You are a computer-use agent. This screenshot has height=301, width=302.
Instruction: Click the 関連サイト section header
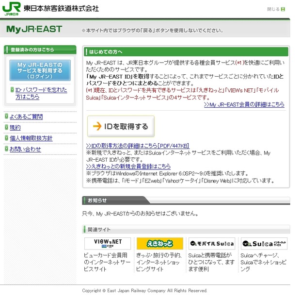click(186, 230)
